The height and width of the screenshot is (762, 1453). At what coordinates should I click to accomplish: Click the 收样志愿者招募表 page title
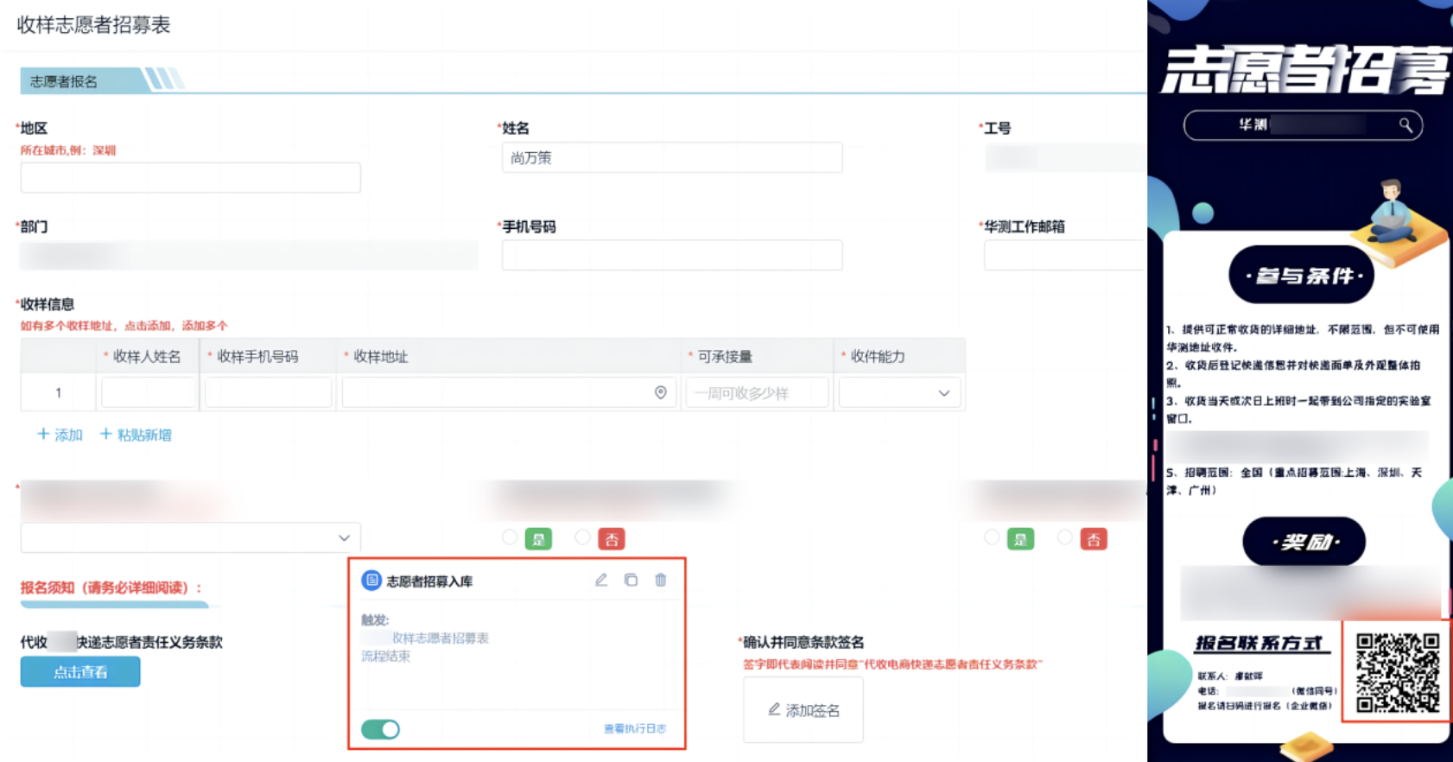coord(93,25)
